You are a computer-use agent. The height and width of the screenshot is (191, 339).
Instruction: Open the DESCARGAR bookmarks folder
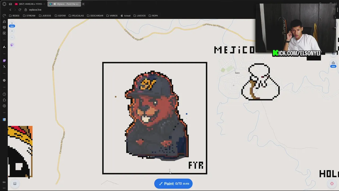(95, 16)
